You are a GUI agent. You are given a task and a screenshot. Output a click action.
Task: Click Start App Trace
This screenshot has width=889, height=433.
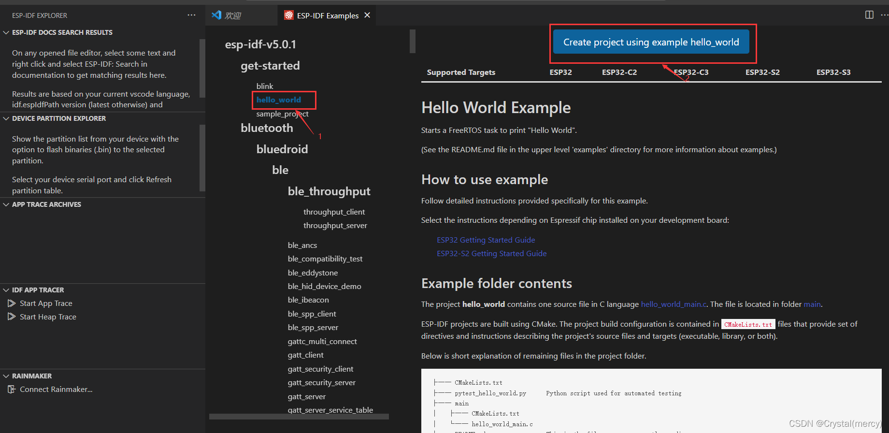(46, 303)
